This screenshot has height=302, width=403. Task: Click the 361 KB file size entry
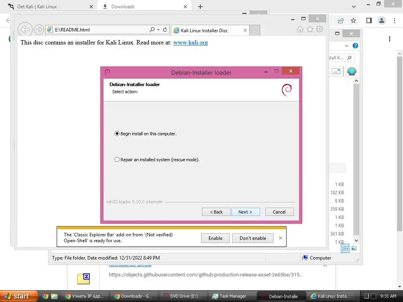[337, 234]
